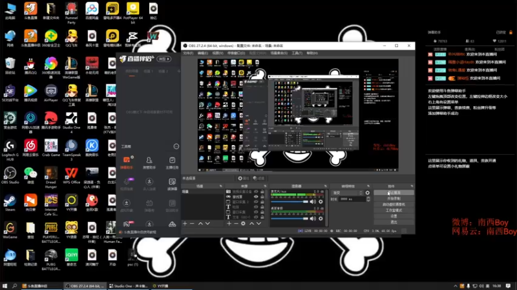Open the 帮助(H) menu in OBS

[x=312, y=53]
